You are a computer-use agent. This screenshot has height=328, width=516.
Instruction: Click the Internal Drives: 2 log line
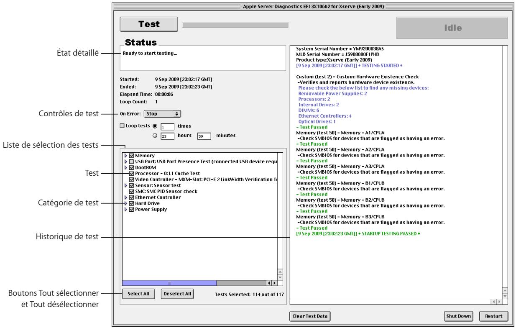click(x=319, y=105)
